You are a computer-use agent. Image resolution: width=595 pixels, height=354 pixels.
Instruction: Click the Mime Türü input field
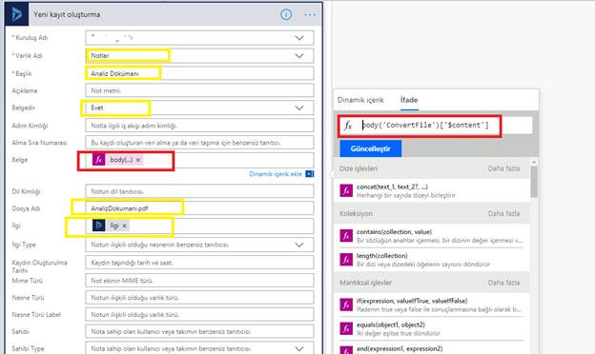click(199, 281)
